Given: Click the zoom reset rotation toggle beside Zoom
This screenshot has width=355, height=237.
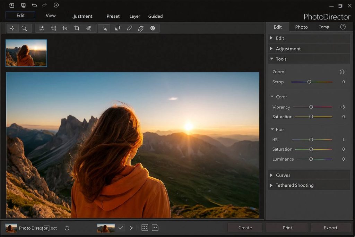Looking at the screenshot, I should (x=342, y=72).
